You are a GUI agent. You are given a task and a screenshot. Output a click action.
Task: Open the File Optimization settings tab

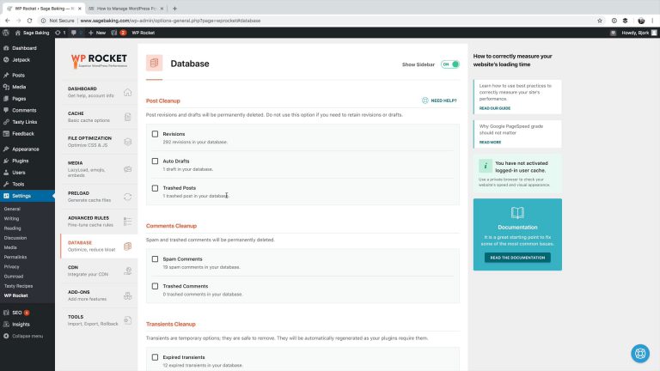tap(99, 142)
